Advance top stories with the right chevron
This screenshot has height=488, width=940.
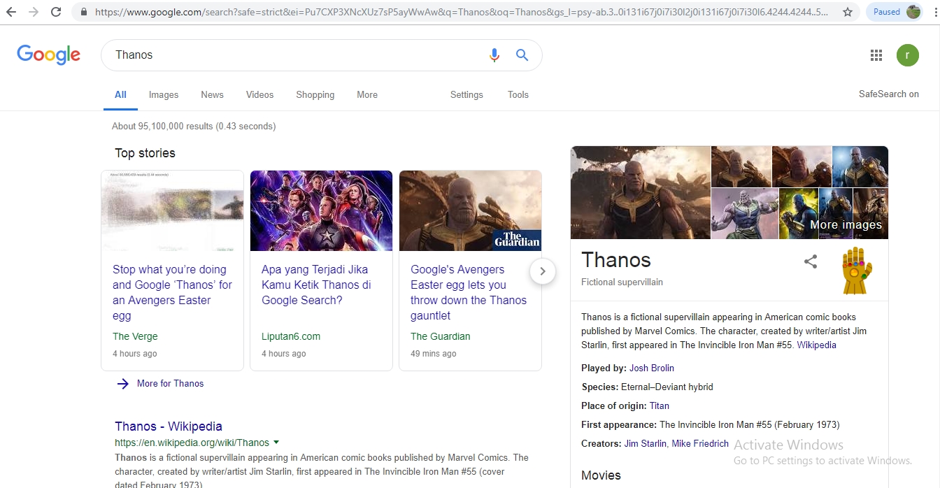[x=543, y=271]
